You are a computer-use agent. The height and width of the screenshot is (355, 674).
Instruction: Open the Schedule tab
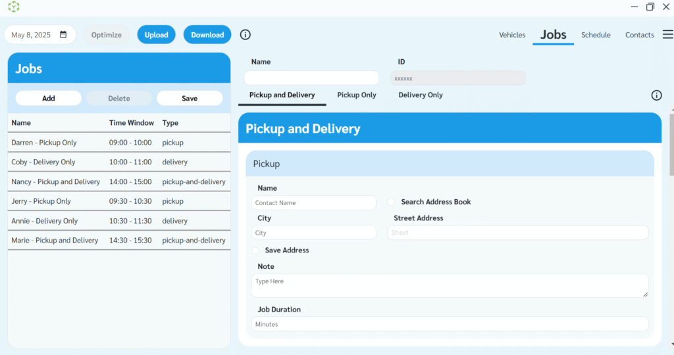coord(596,35)
